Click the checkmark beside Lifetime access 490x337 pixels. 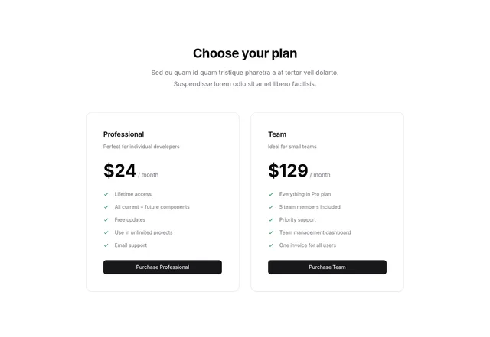tap(106, 194)
